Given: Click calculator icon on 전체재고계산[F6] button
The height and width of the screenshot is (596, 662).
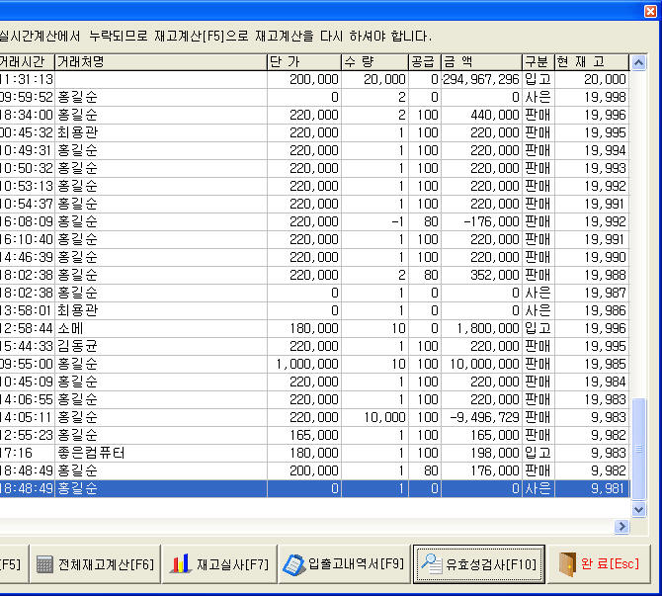Looking at the screenshot, I should coord(44,564).
